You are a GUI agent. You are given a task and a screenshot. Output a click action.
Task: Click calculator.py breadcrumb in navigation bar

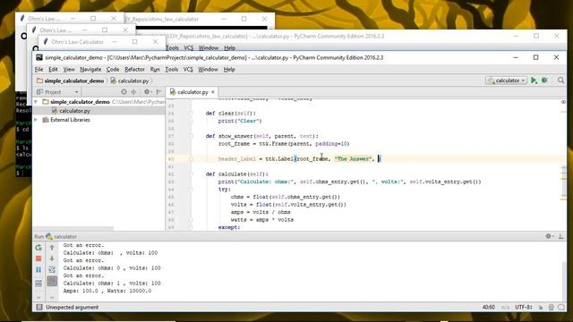pyautogui.click(x=130, y=80)
